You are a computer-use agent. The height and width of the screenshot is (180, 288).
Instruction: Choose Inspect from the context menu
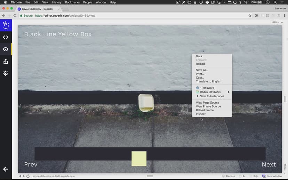(x=201, y=114)
